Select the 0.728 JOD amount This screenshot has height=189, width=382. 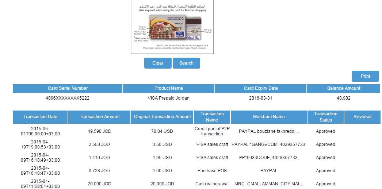tap(99, 171)
